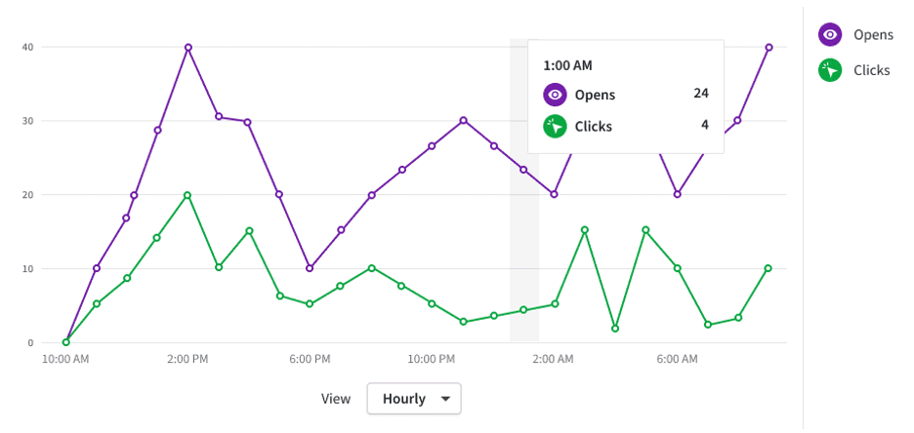Image resolution: width=914 pixels, height=433 pixels.
Task: Click the Clicks data point at 6:00 AM
Action: 677,268
